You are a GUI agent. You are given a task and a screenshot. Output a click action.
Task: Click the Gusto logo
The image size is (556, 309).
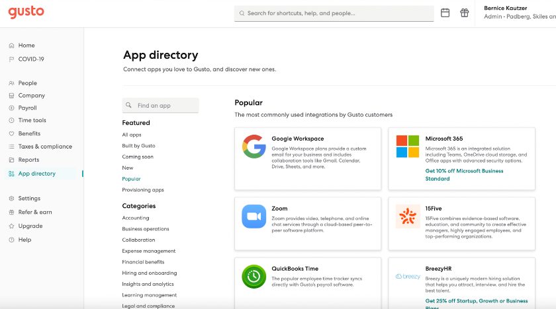point(26,12)
